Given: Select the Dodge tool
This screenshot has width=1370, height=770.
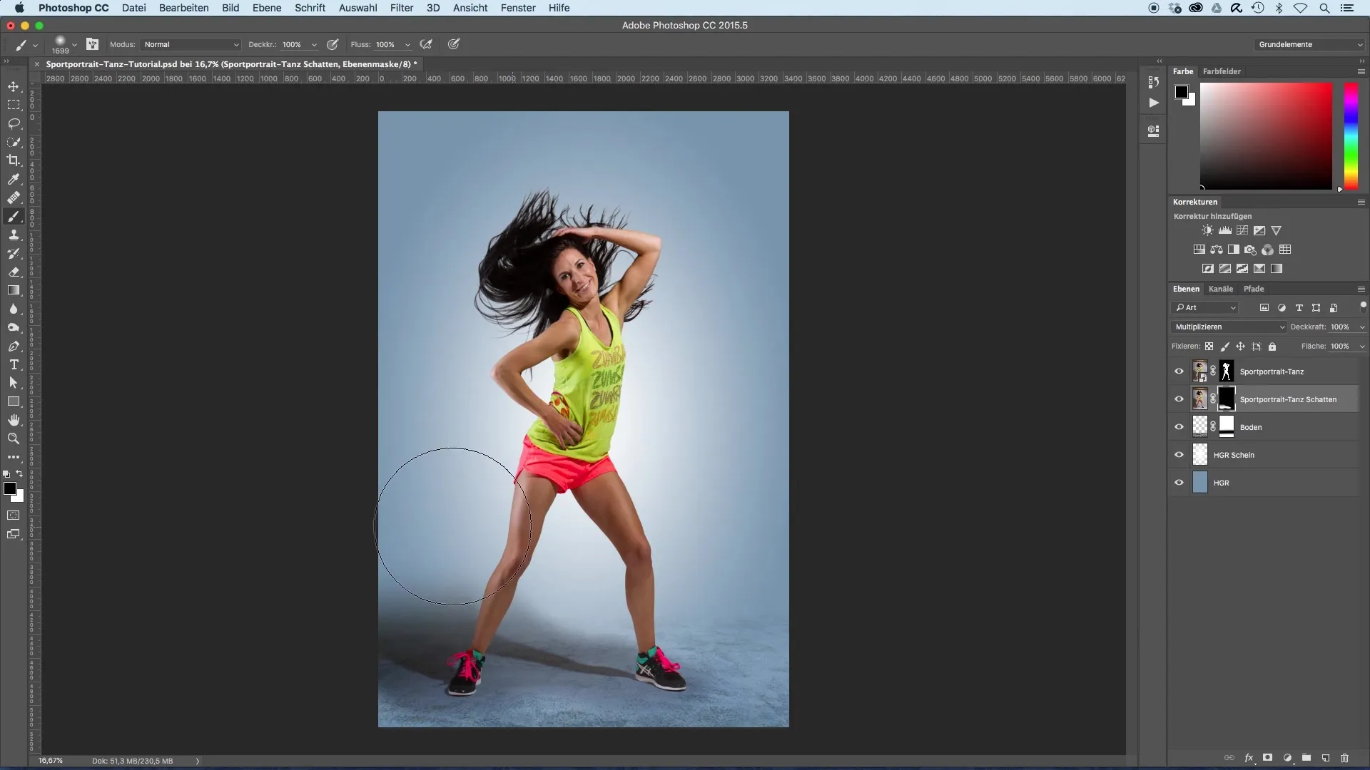Looking at the screenshot, I should coord(14,327).
